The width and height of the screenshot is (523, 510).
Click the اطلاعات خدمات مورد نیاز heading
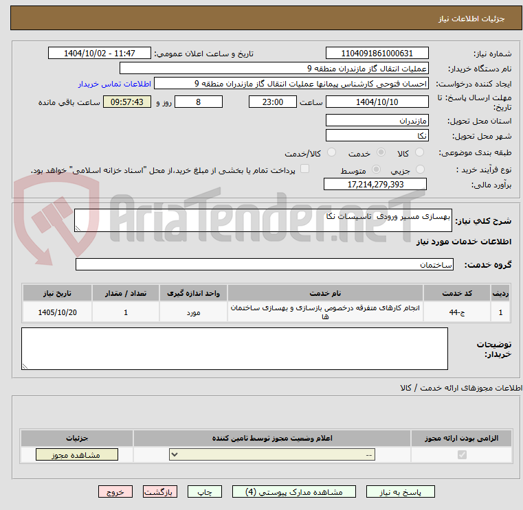click(x=464, y=242)
